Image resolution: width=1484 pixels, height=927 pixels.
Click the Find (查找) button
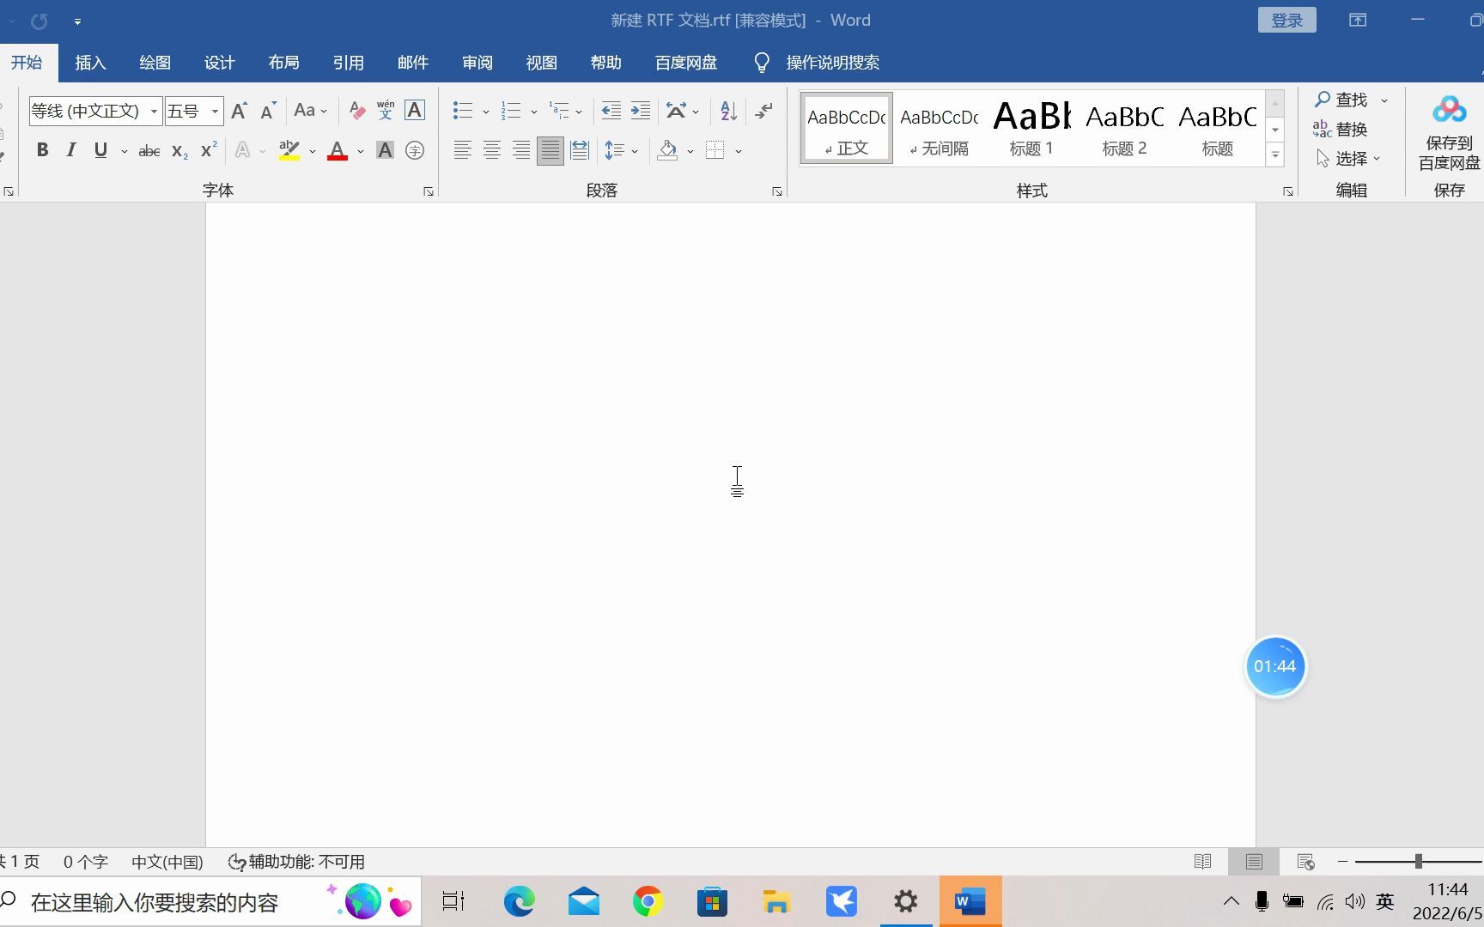point(1341,100)
